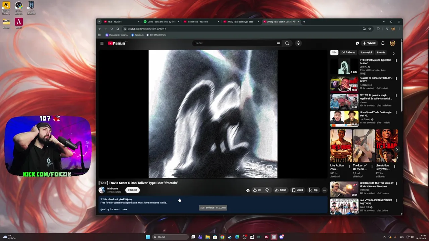
Task: Open a new browser tab
Action: [x=304, y=22]
